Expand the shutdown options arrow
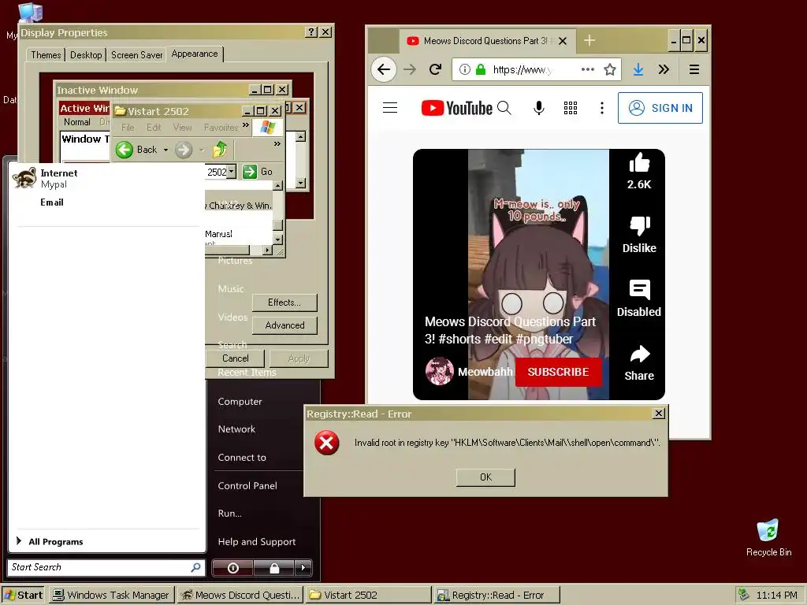Image resolution: width=807 pixels, height=605 pixels. coord(303,568)
